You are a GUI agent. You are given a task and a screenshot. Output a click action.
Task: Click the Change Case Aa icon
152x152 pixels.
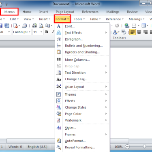coord(59,79)
